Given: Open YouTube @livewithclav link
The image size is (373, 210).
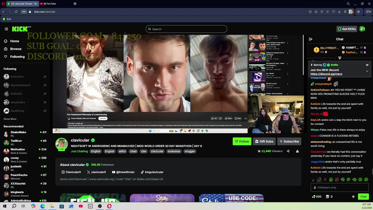Looking at the screenshot, I should (x=124, y=172).
